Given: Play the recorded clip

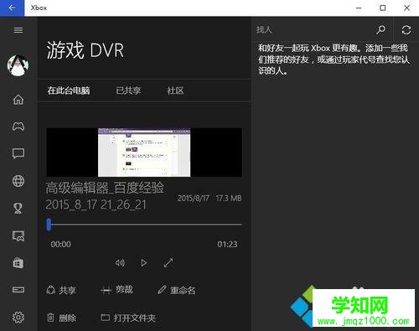Looking at the screenshot, I should [143, 263].
